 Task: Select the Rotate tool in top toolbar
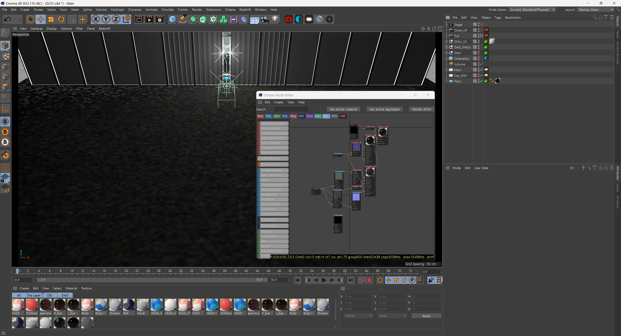61,19
